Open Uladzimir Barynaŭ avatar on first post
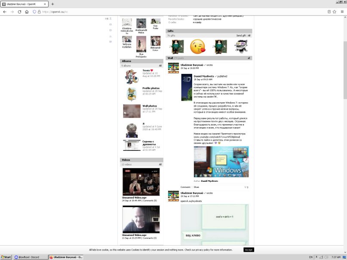The height and width of the screenshot is (260, 347). coord(173,68)
